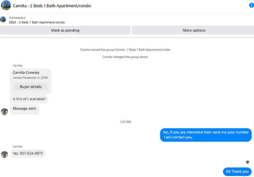Open the Marketplace listing thumbnail

(3, 19)
